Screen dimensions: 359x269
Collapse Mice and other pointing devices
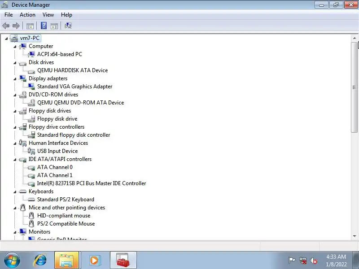[x=15, y=208]
